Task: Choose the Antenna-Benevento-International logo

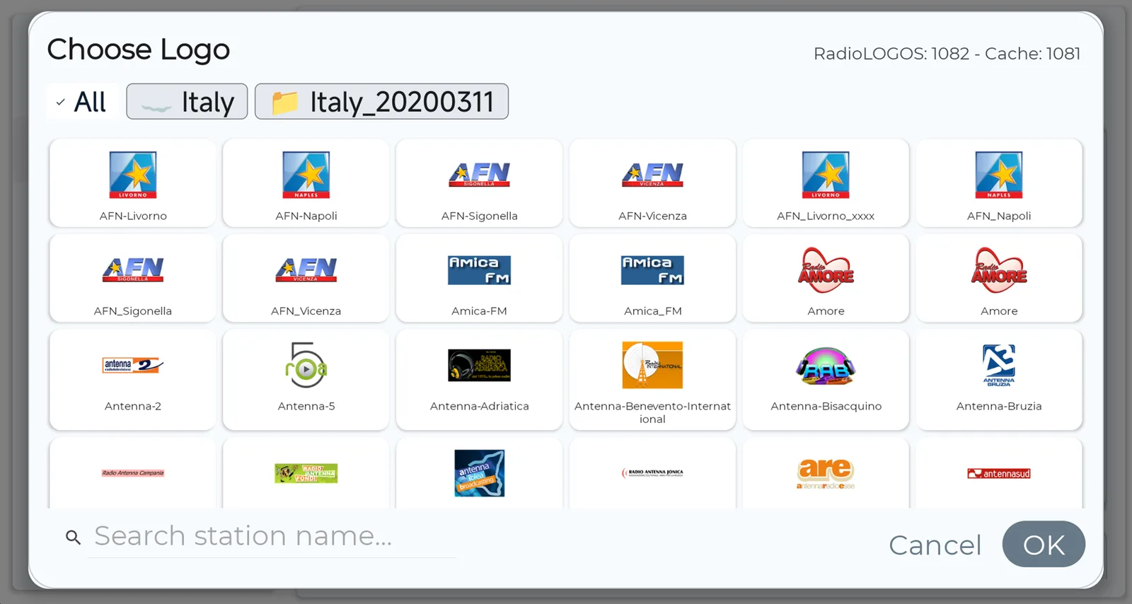Action: (652, 379)
